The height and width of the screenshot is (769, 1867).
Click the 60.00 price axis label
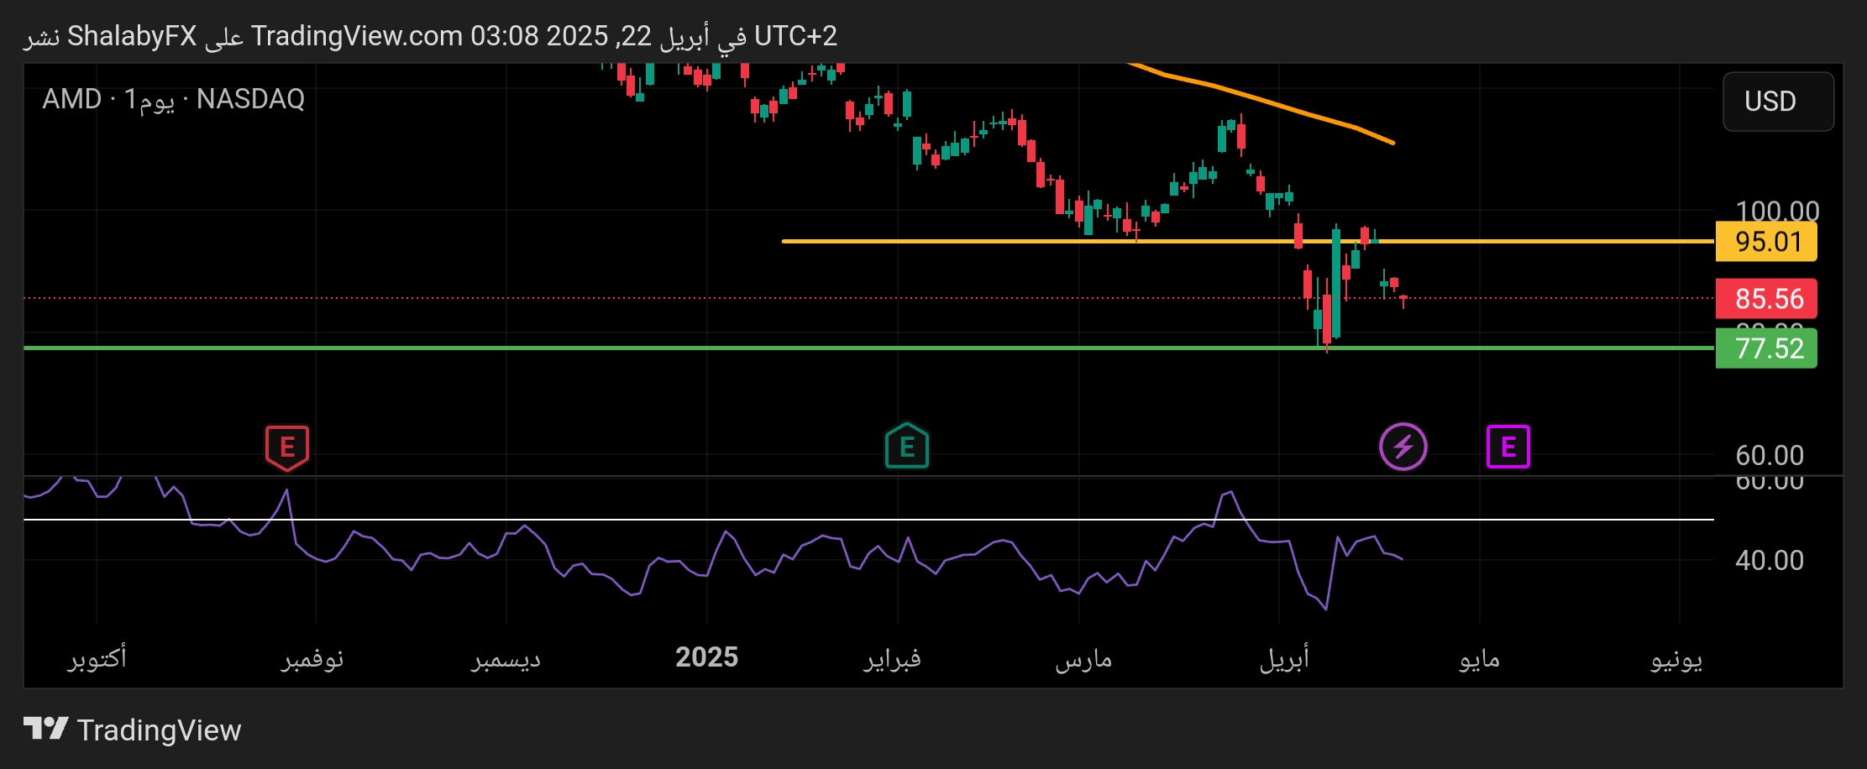tap(1770, 456)
